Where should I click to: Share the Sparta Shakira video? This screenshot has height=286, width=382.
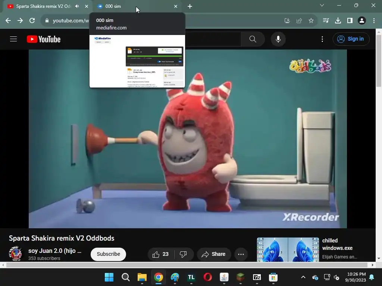click(214, 254)
